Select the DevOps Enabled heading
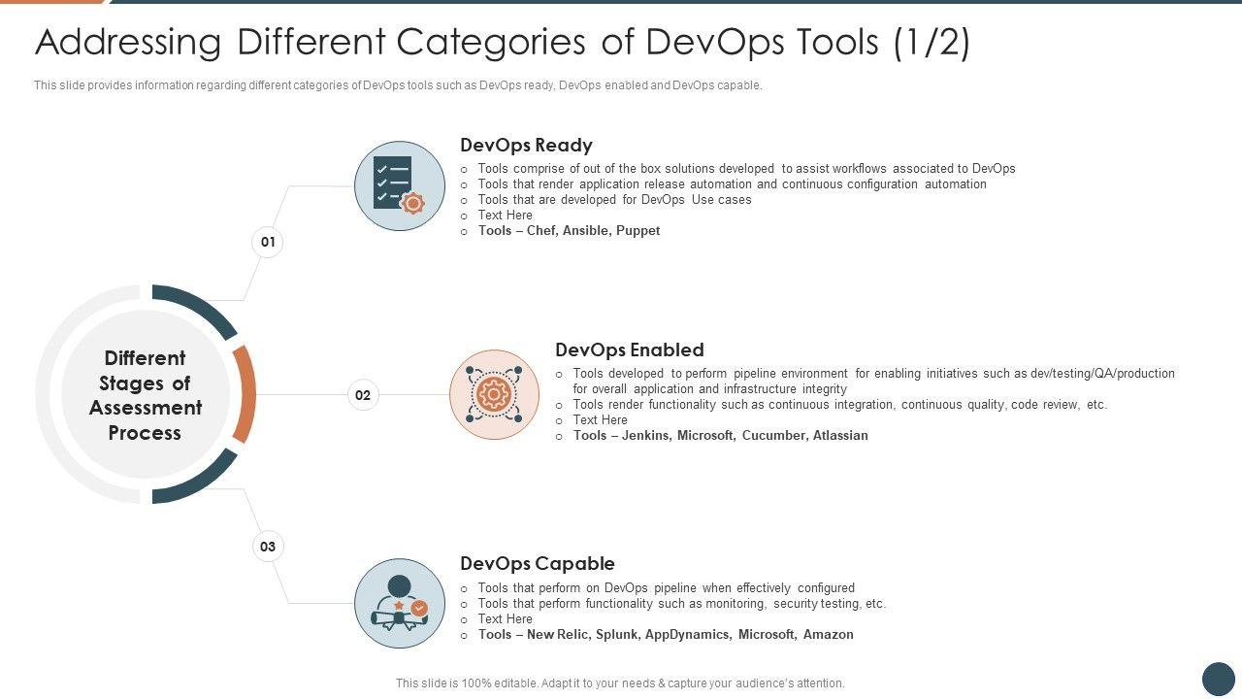Viewport: 1242px width, 699px height. coord(629,349)
